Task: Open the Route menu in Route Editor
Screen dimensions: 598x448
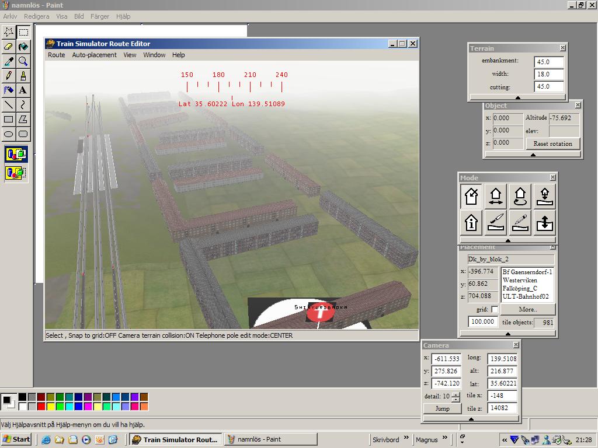Action: point(57,55)
